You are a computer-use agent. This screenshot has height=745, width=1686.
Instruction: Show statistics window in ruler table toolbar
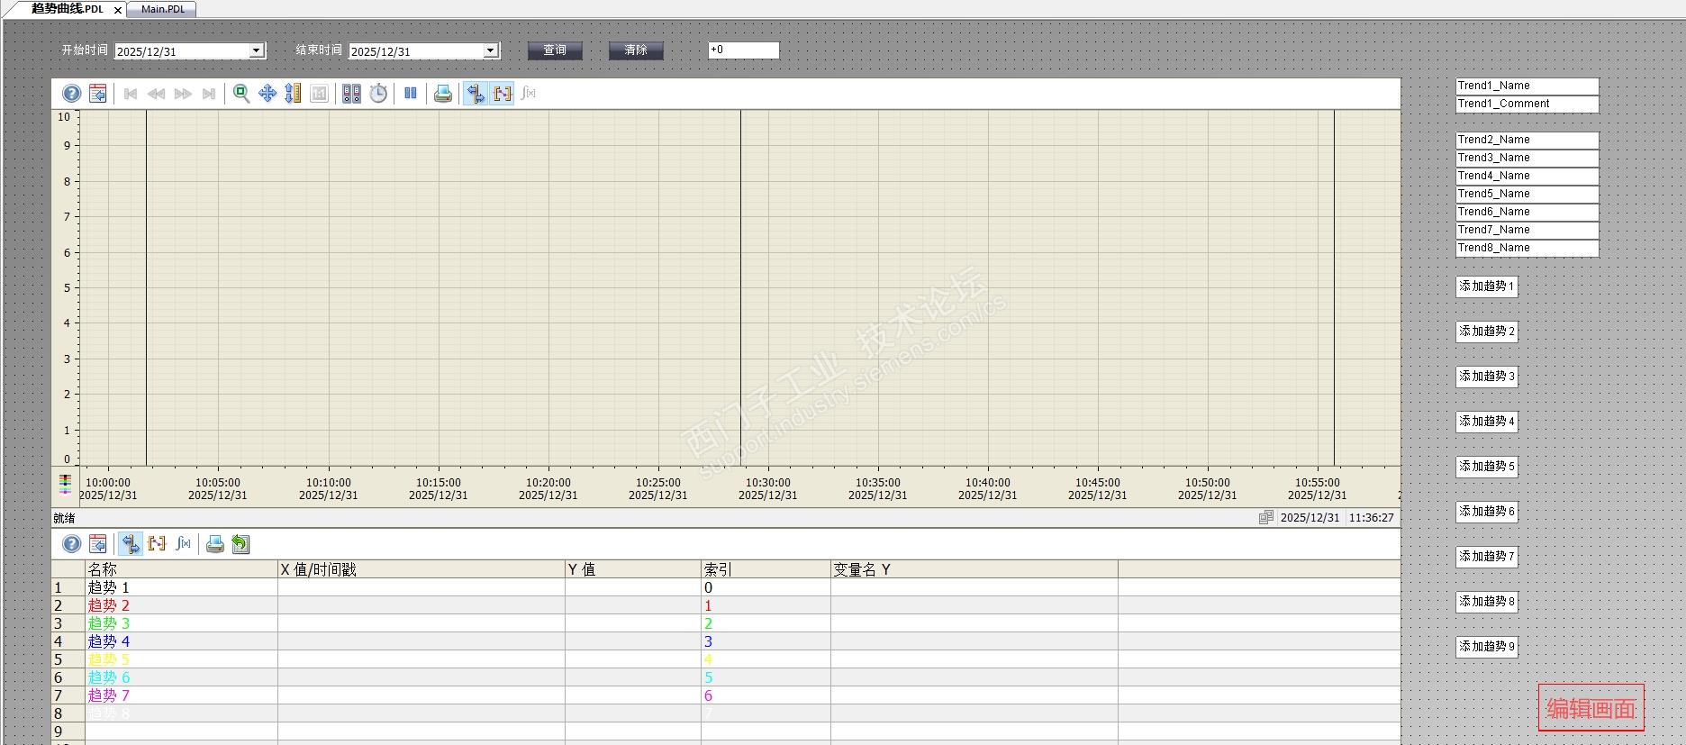point(184,544)
